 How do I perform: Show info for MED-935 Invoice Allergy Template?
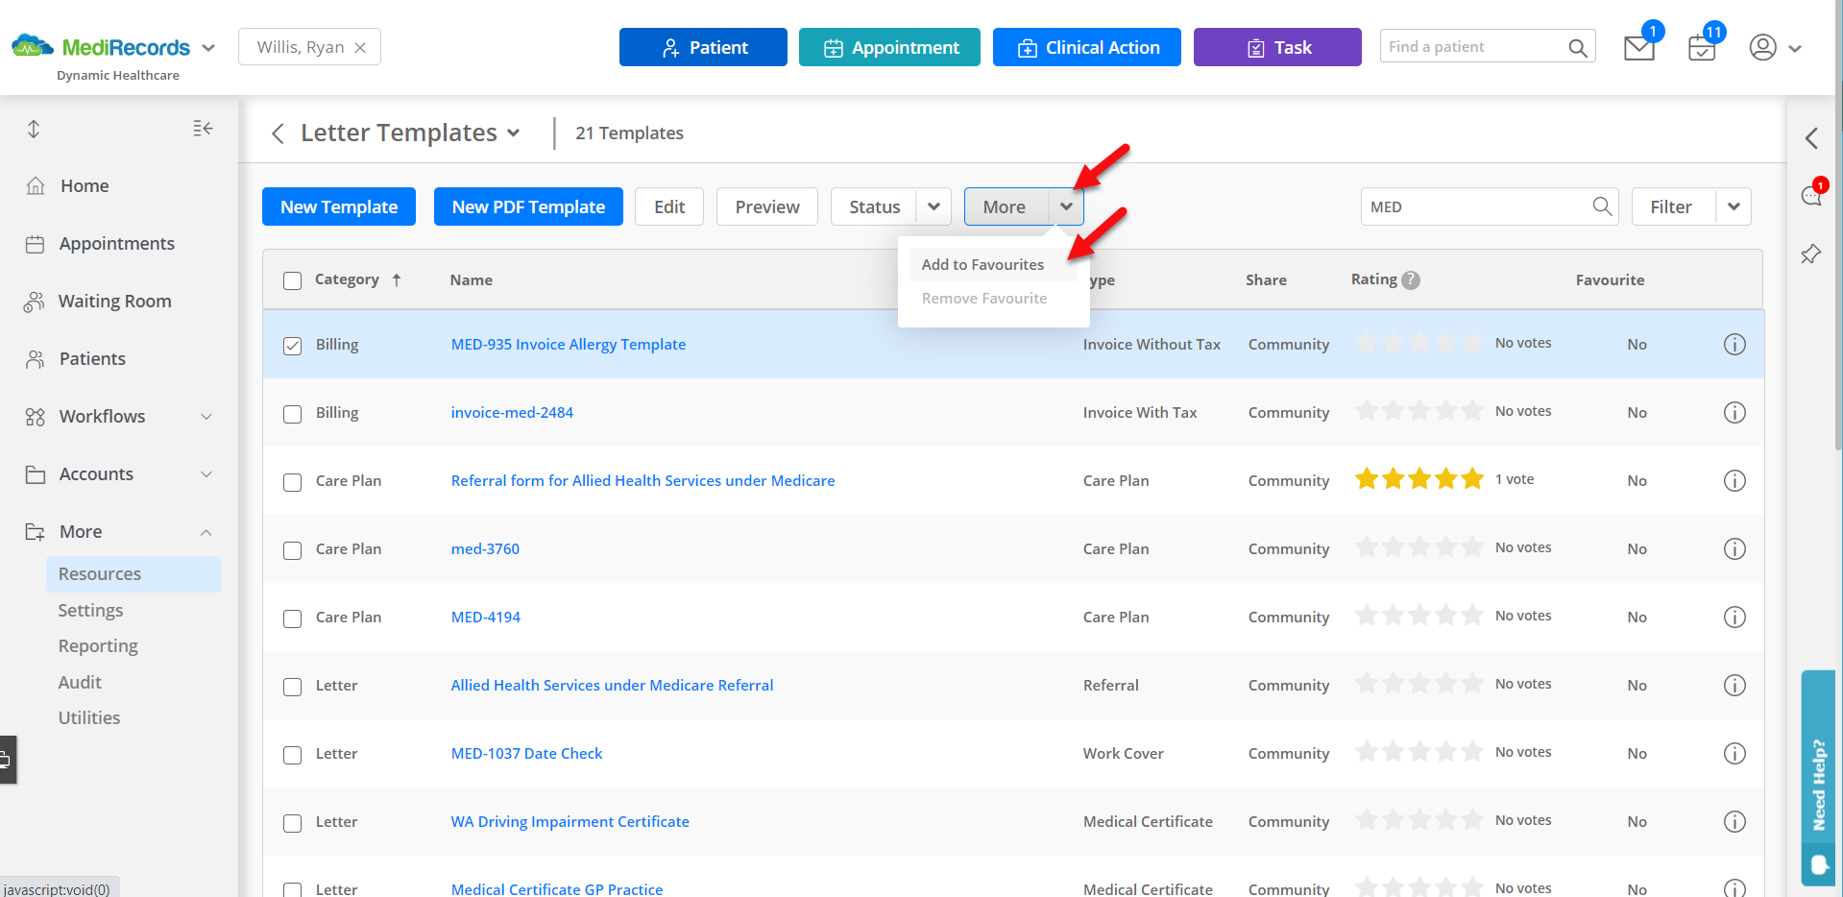click(1734, 344)
